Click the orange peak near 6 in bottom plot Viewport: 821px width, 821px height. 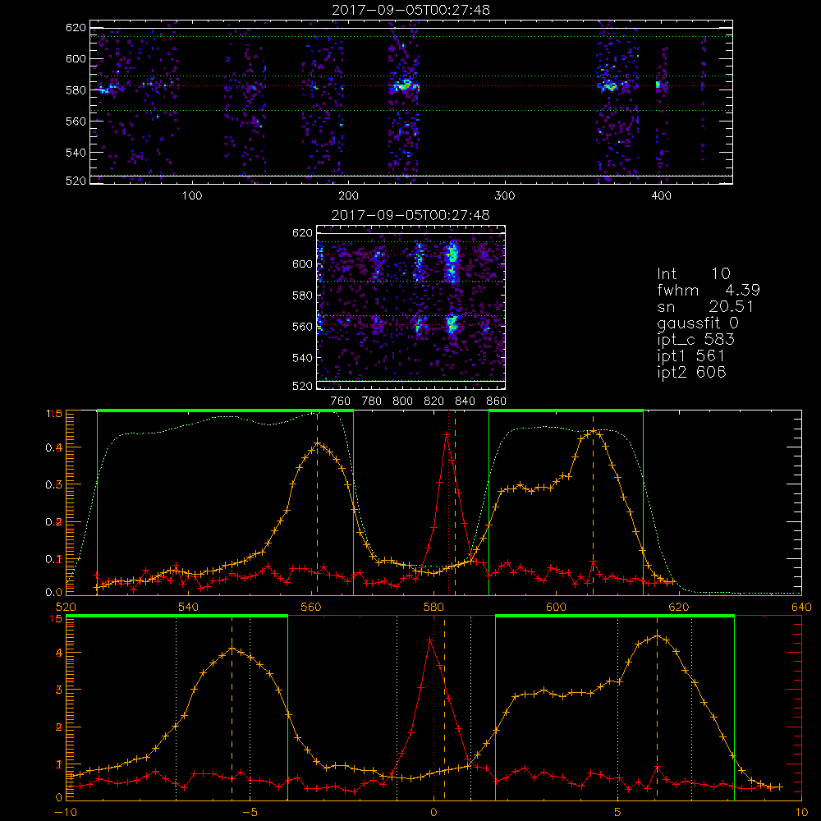tap(658, 637)
